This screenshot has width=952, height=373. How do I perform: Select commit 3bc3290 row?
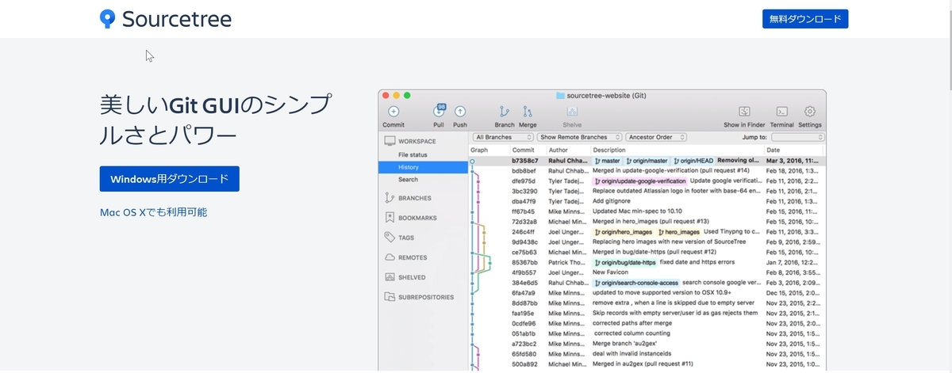pyautogui.click(x=647, y=191)
